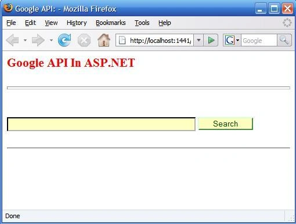Click the 'Google API In ASP.NET' heading
This screenshot has width=296, height=224.
point(71,63)
